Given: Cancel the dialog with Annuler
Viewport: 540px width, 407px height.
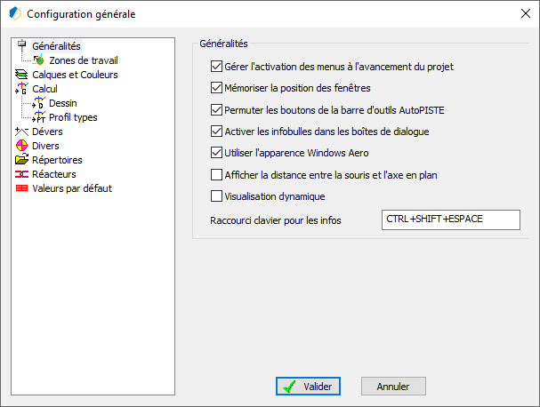Looking at the screenshot, I should [x=393, y=387].
